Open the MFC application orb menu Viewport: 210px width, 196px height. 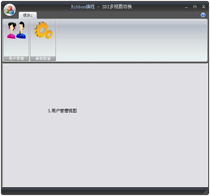(x=10, y=10)
